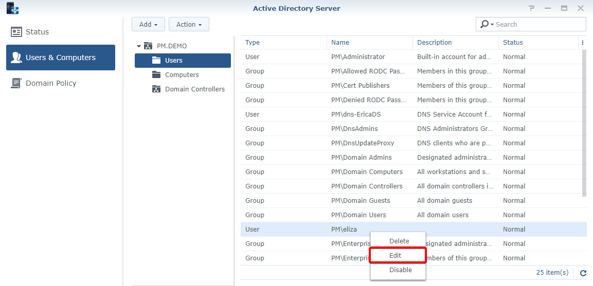The width and height of the screenshot is (593, 286).
Task: Click the Active Directory Server app icon
Action: [x=12, y=8]
